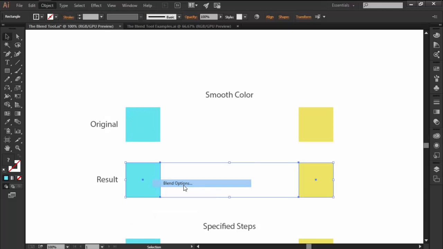Switch to The Blend Tool Examples.ai tab
This screenshot has height=249, width=443.
(x=179, y=26)
